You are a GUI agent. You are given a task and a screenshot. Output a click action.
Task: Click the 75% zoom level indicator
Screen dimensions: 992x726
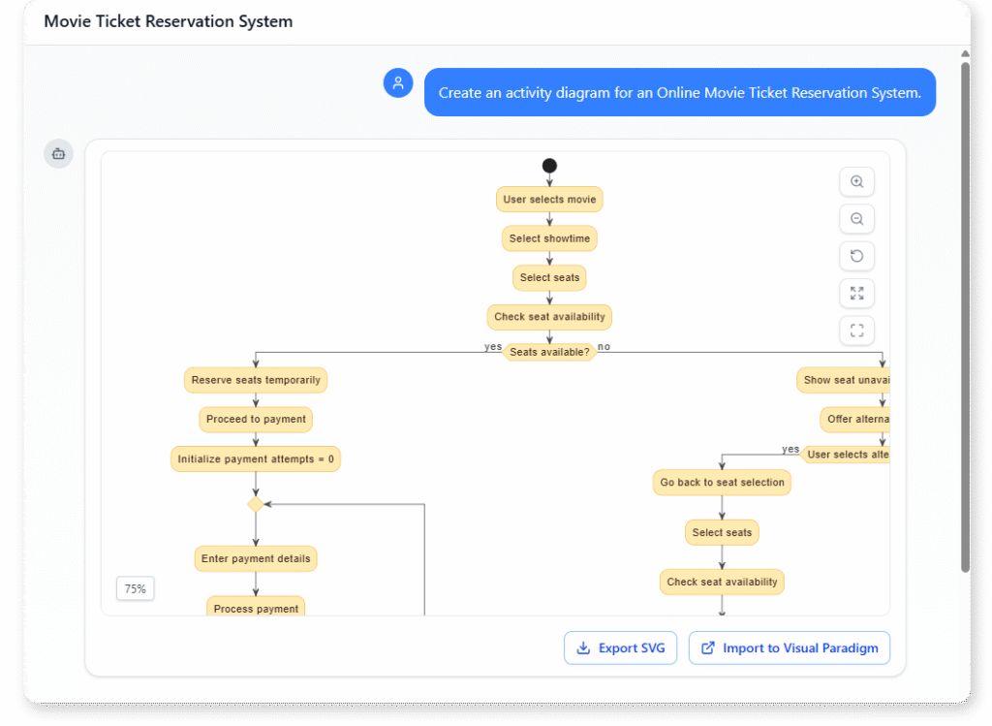[x=135, y=588]
